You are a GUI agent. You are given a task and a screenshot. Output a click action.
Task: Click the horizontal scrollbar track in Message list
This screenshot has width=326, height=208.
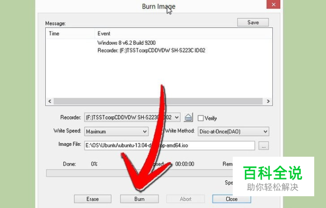click(158, 101)
